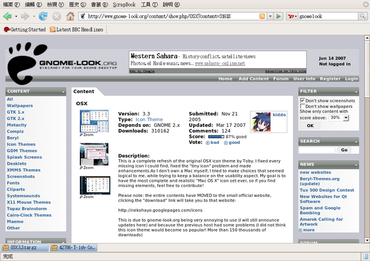Open the Yahoo search engine selector
Image resolution: width=370 pixels, height=261 pixels.
pos(292,16)
